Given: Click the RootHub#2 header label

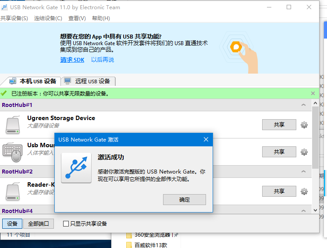Looking at the screenshot, I should [x=17, y=171].
